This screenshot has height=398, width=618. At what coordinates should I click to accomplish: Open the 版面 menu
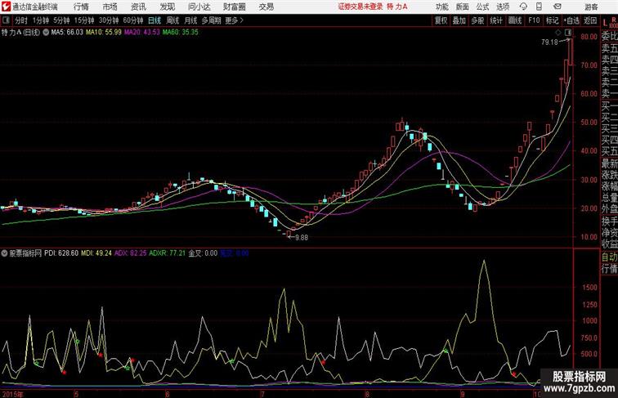(x=463, y=7)
